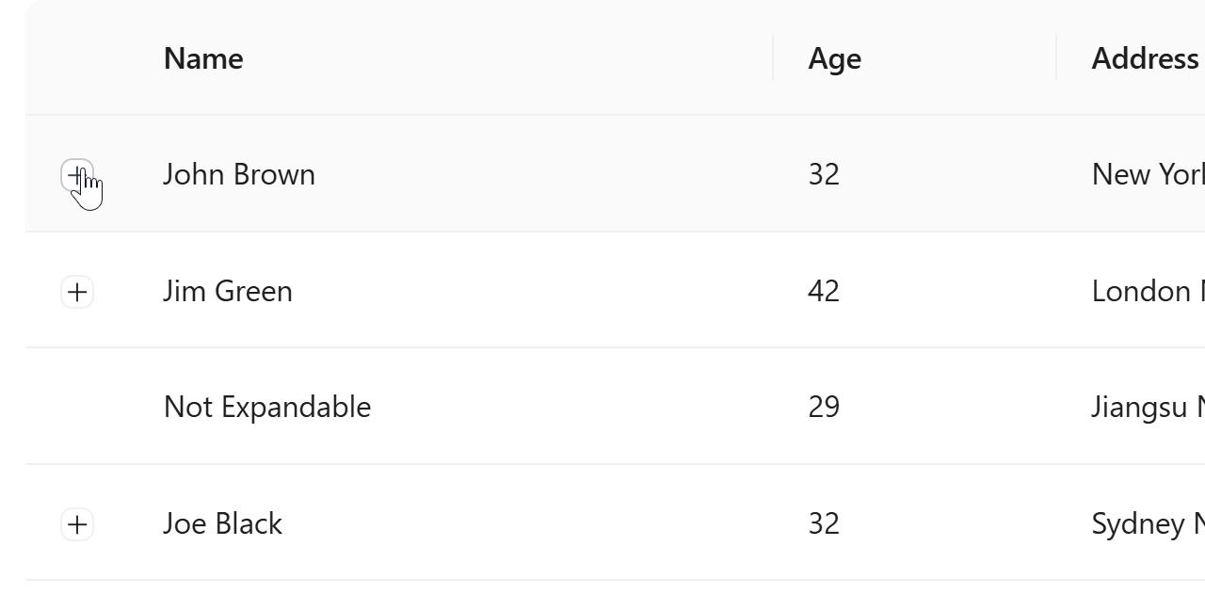Click the Address column header

(1144, 58)
